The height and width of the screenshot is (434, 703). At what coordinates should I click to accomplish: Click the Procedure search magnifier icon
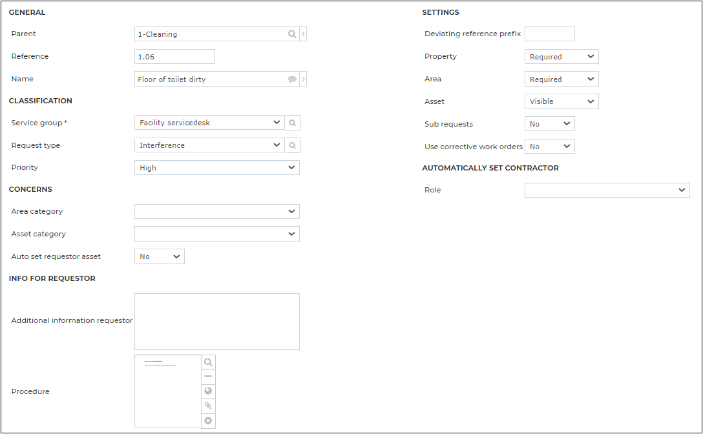click(209, 362)
